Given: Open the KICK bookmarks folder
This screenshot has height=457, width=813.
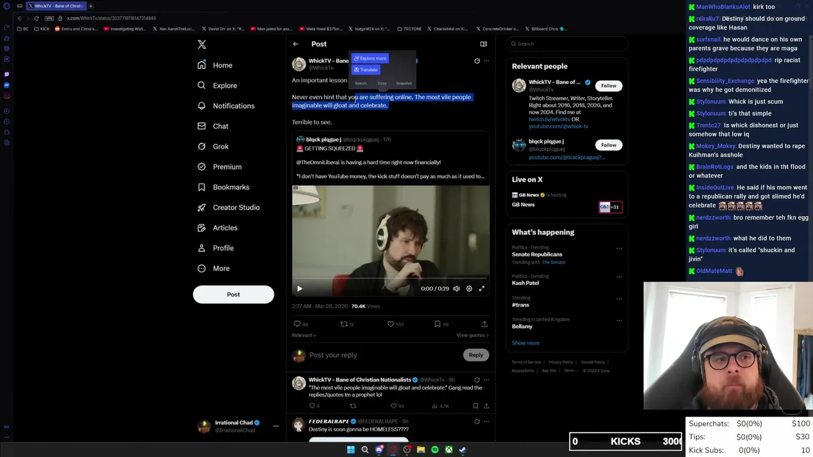Looking at the screenshot, I should pyautogui.click(x=41, y=29).
